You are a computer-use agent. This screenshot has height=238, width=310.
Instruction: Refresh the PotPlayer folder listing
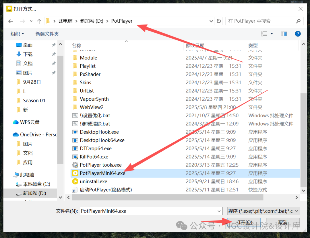(219, 21)
